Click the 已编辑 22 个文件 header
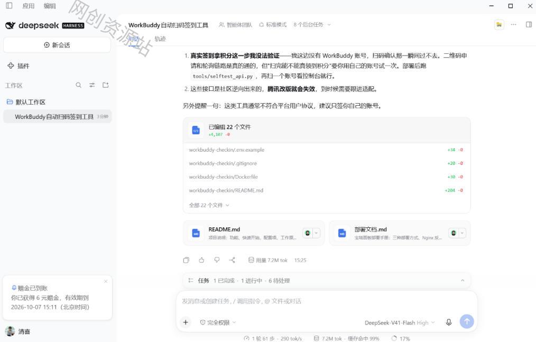This screenshot has height=342, width=536. [327, 130]
